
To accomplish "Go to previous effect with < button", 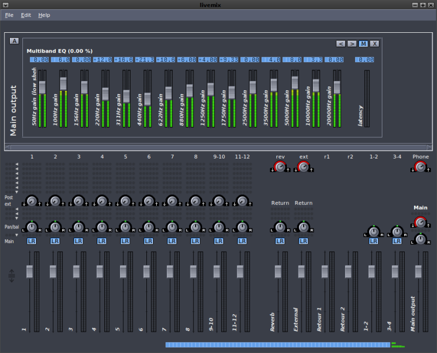I will pos(341,44).
